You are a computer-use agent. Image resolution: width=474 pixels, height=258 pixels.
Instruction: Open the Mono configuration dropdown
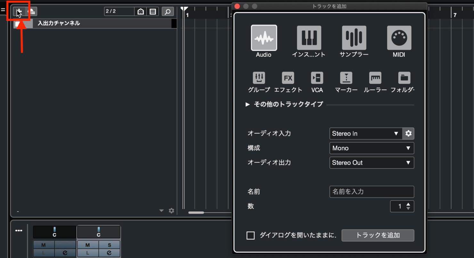click(372, 148)
